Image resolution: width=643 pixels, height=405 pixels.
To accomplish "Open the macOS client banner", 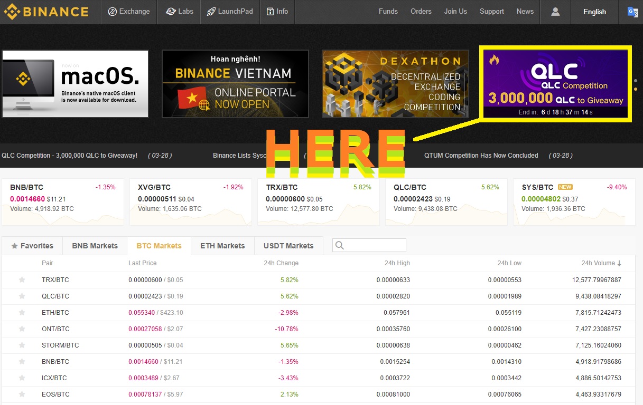I will [x=75, y=84].
